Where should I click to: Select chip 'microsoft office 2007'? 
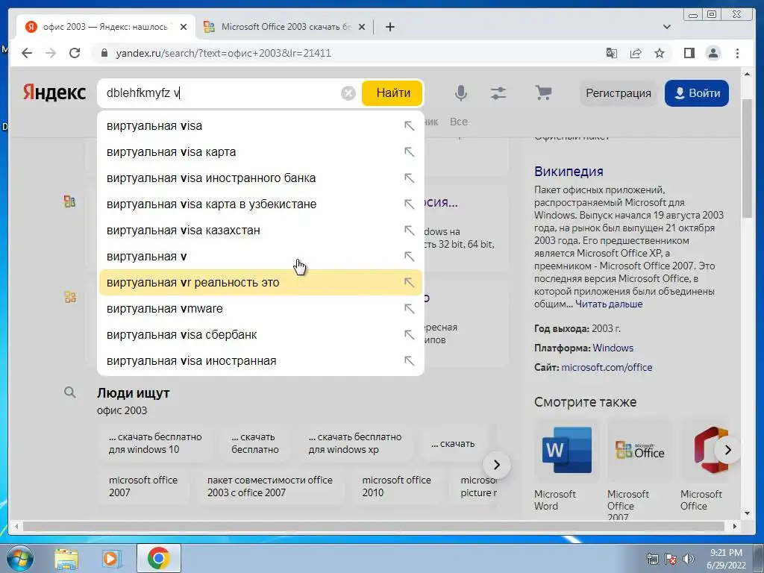coord(143,486)
